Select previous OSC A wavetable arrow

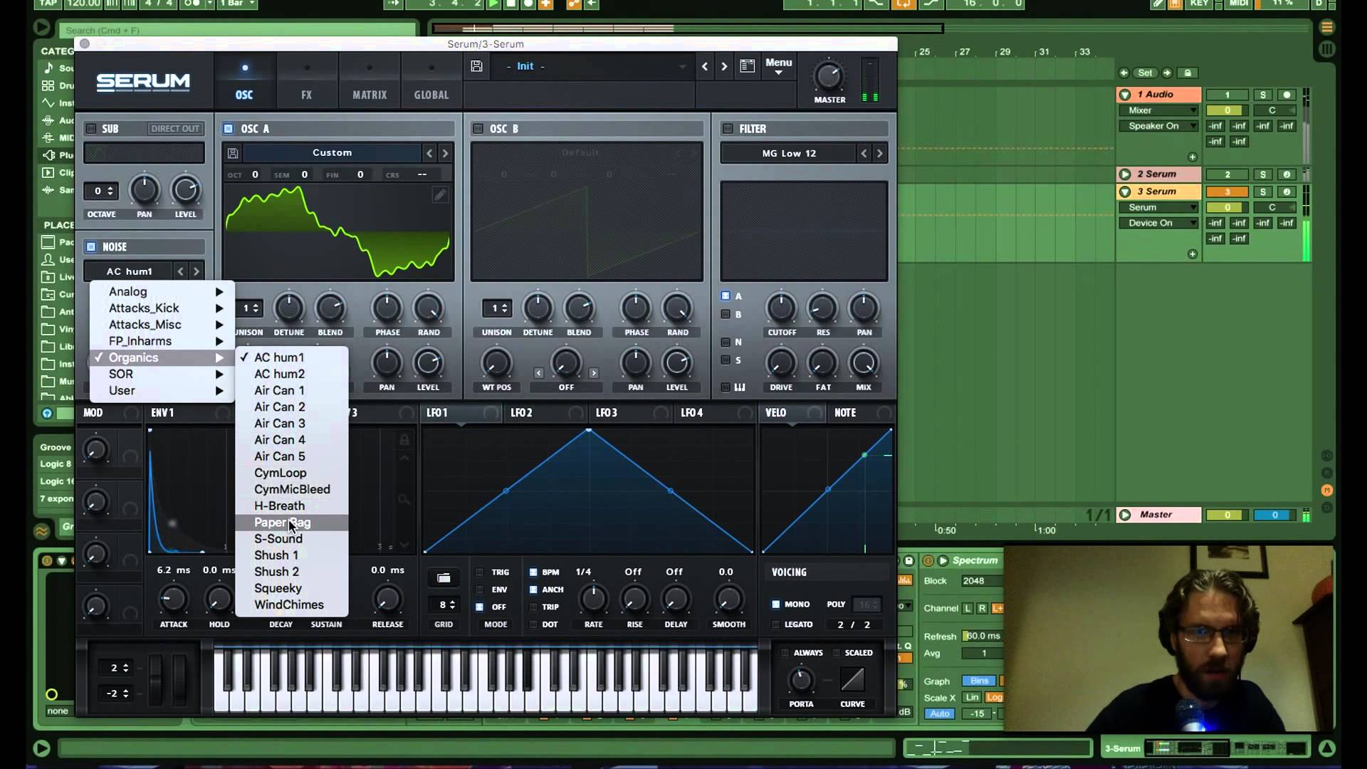(429, 153)
